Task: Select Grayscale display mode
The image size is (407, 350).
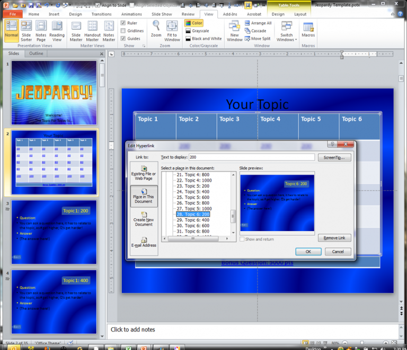Action: (x=197, y=31)
